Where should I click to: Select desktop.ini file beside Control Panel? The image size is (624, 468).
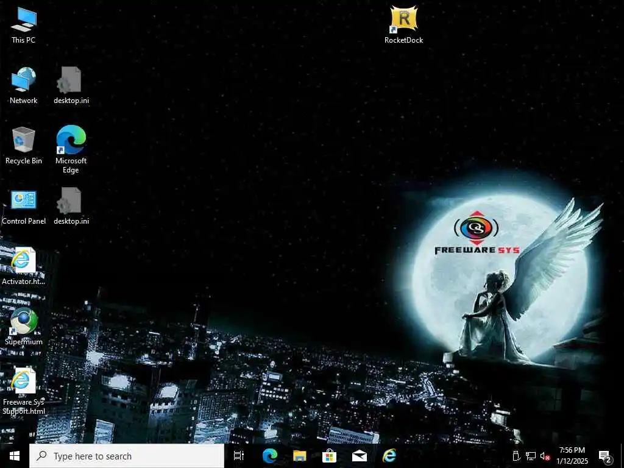pos(71,206)
